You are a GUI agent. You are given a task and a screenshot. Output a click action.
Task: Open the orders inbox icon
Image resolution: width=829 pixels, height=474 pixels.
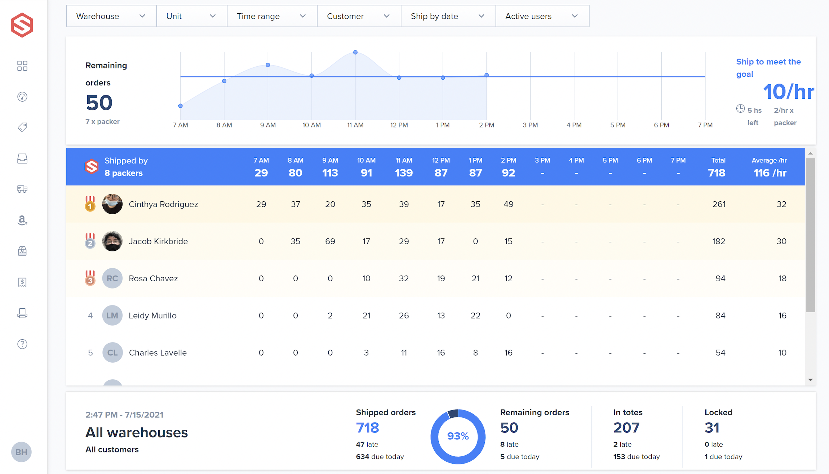tap(22, 158)
